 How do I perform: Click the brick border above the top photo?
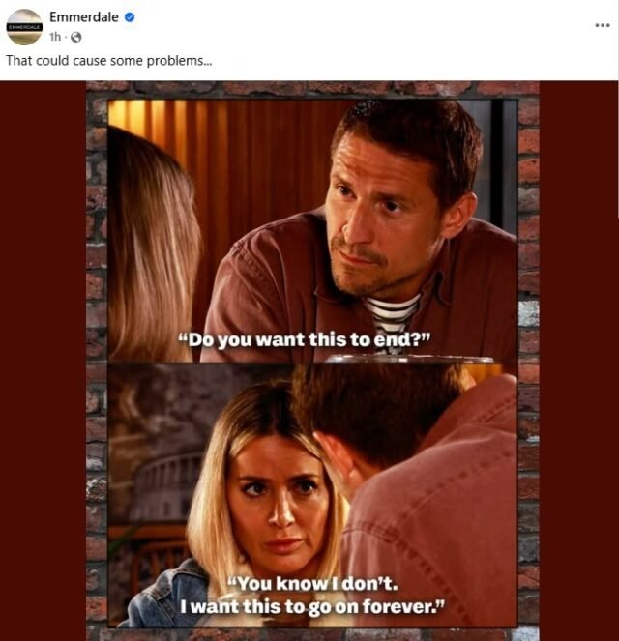coord(312,89)
